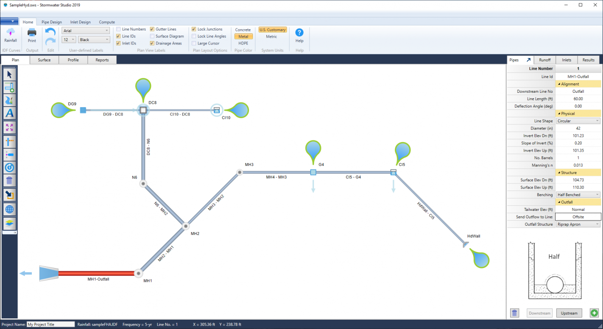Viewport: 603px width, 329px height.
Task: Click the Print icon in the ribbon
Action: click(32, 36)
